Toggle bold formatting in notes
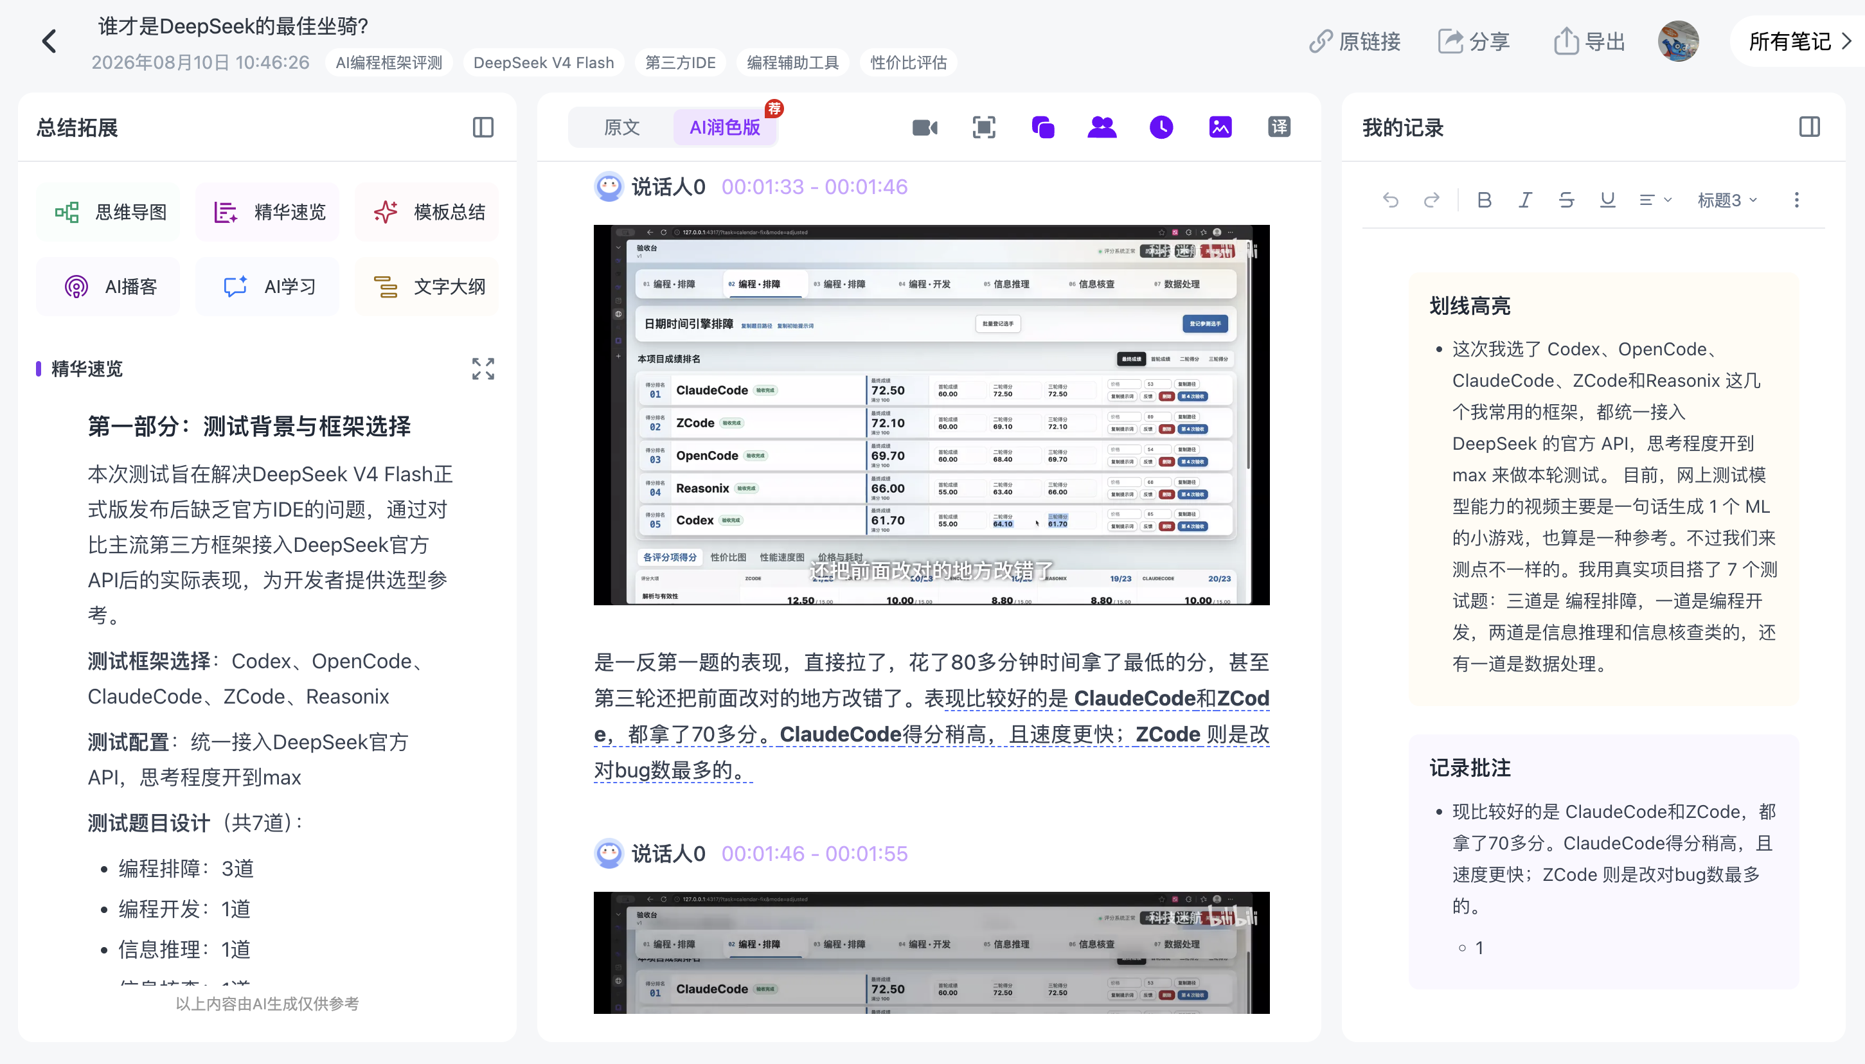Image resolution: width=1865 pixels, height=1064 pixels. pos(1485,200)
